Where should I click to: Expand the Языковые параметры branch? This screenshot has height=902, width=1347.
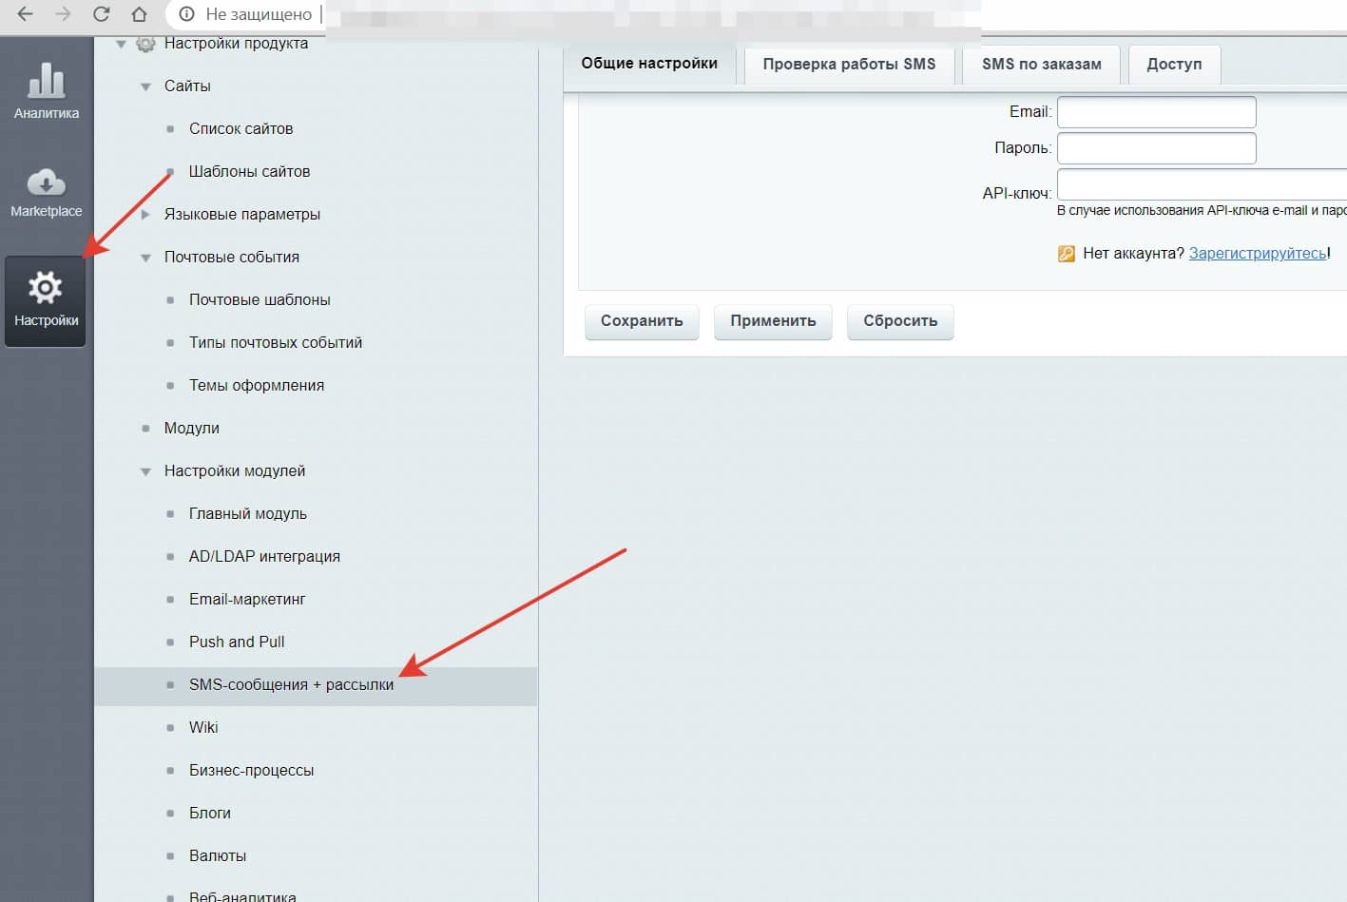pyautogui.click(x=144, y=214)
